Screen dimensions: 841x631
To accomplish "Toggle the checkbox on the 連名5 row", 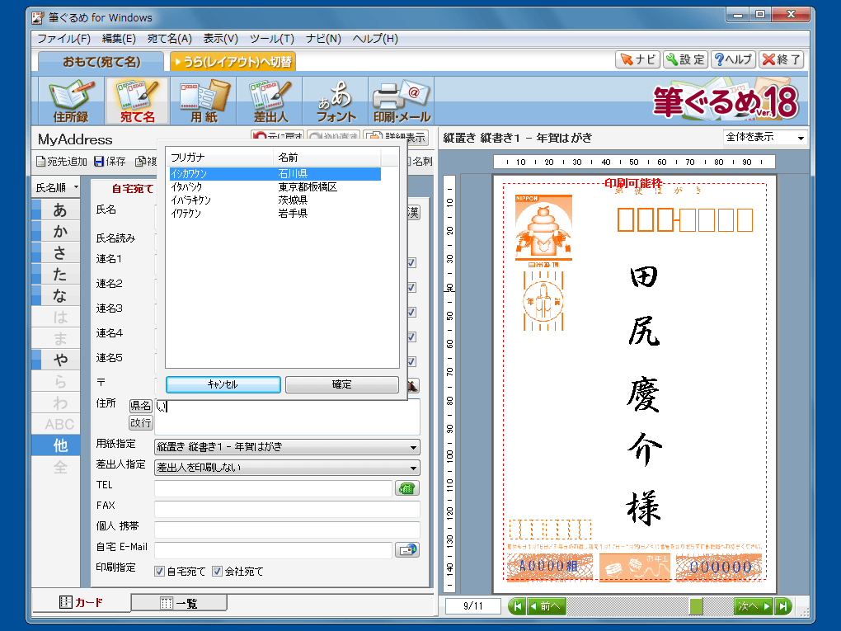I will pyautogui.click(x=411, y=361).
